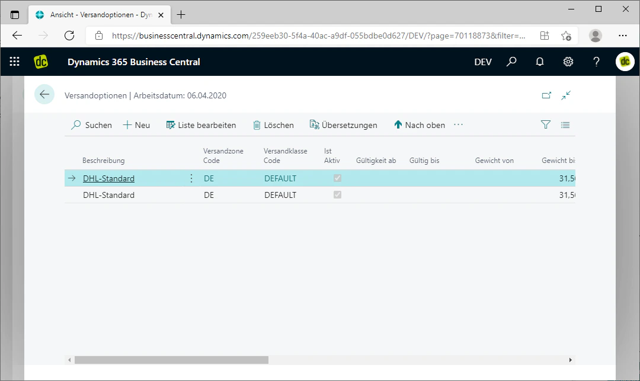The image size is (640, 381).
Task: Click the Dynamics 365 Business Central title
Action: coord(134,62)
